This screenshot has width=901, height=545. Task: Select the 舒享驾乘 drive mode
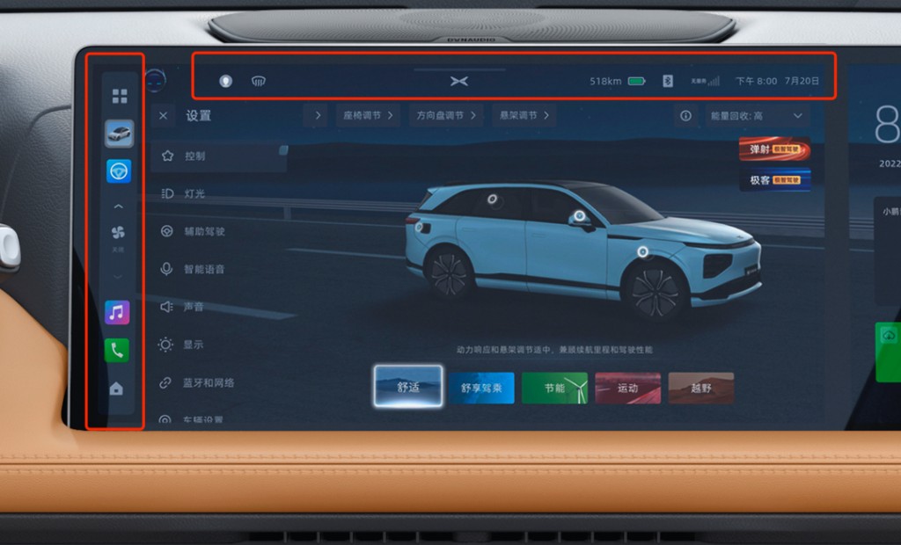pos(481,388)
